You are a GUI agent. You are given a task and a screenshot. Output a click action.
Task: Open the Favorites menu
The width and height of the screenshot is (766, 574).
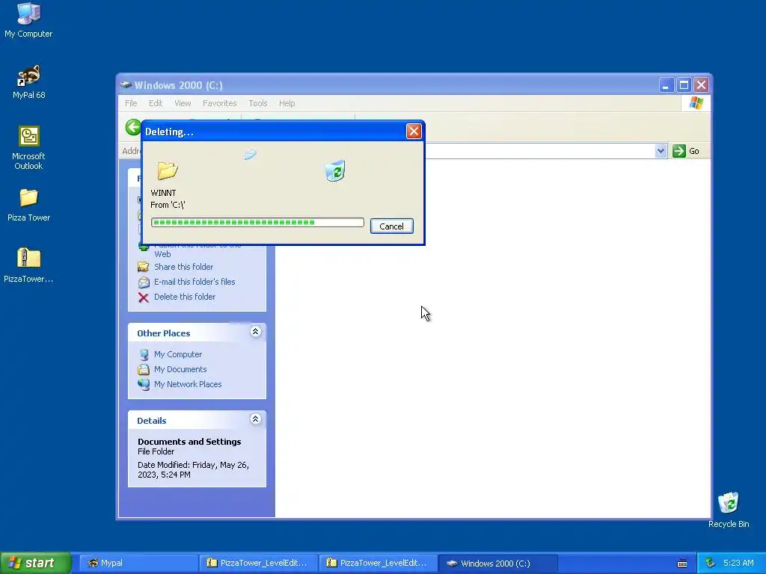click(x=219, y=103)
